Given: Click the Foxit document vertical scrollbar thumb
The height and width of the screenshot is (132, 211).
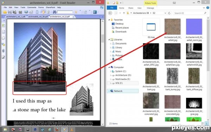Looking at the screenshot, I should pos(103,38).
